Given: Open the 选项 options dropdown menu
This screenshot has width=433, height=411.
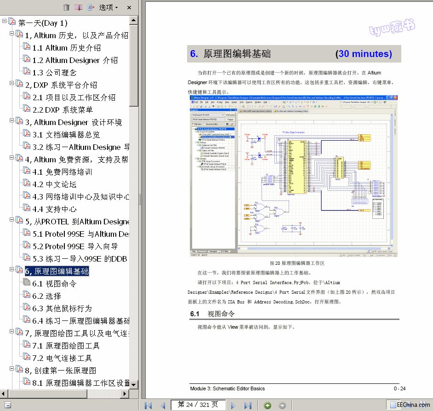Looking at the screenshot, I should pos(108,7).
